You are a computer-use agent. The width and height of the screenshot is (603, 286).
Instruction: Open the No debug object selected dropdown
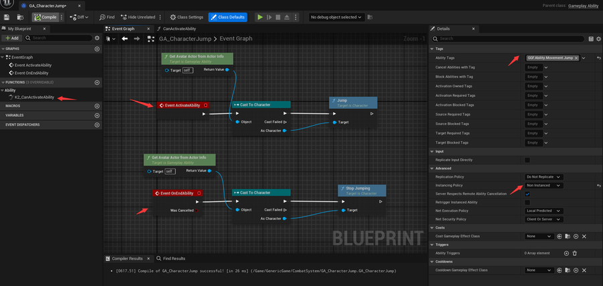coord(337,17)
